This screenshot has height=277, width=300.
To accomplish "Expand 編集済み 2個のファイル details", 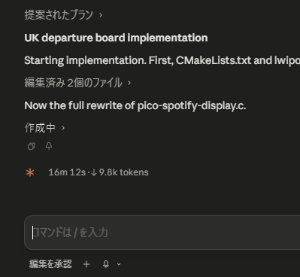I will (x=77, y=83).
